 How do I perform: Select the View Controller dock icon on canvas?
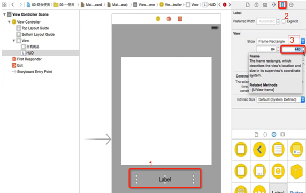[x=158, y=19]
